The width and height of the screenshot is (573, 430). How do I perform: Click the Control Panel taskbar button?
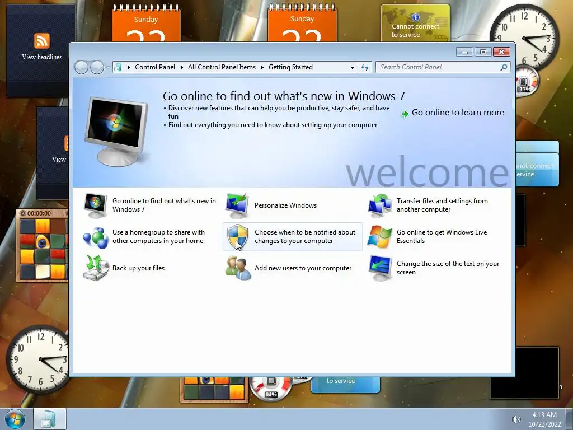50,419
